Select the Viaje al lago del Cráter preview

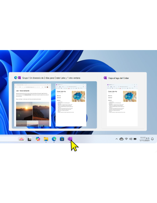pyautogui.click(x=122, y=105)
